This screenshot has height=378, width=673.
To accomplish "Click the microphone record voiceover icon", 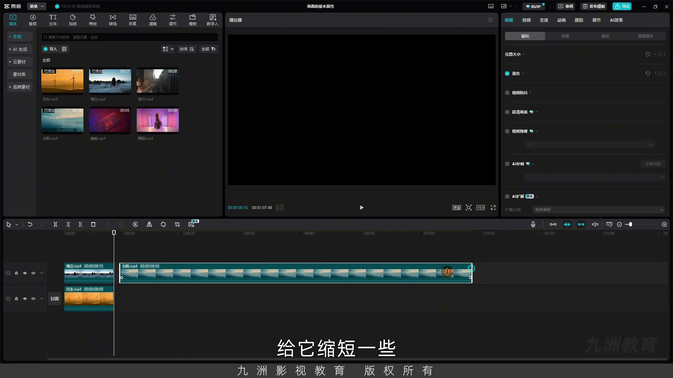I will pos(533,224).
